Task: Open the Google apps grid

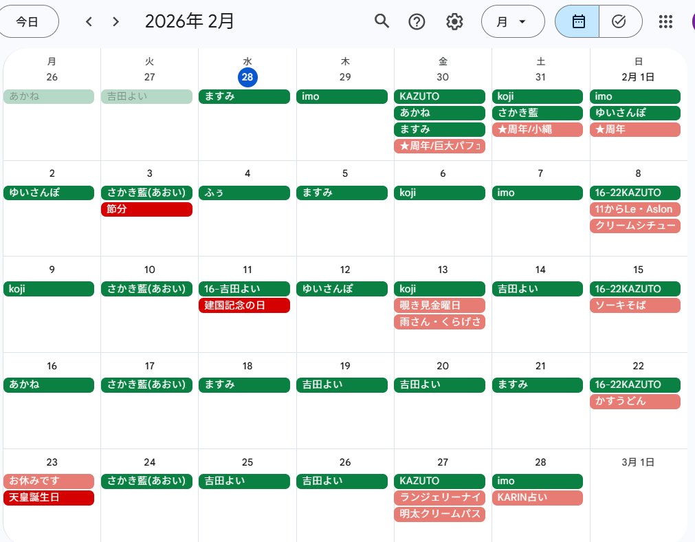Action: [665, 21]
